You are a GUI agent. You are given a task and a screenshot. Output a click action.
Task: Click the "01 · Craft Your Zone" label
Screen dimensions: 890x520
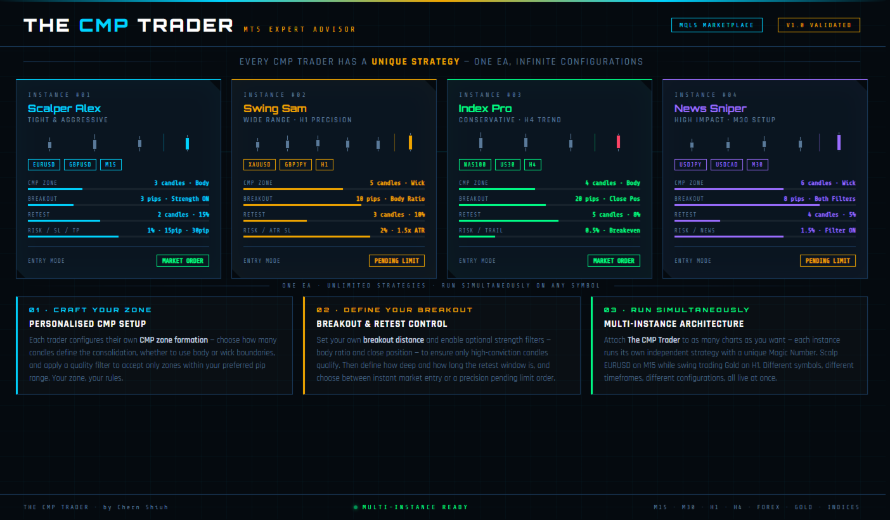[x=91, y=310]
